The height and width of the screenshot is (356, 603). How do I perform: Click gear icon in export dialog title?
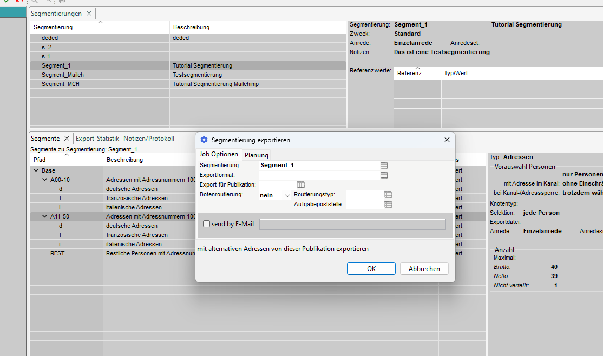tap(204, 140)
